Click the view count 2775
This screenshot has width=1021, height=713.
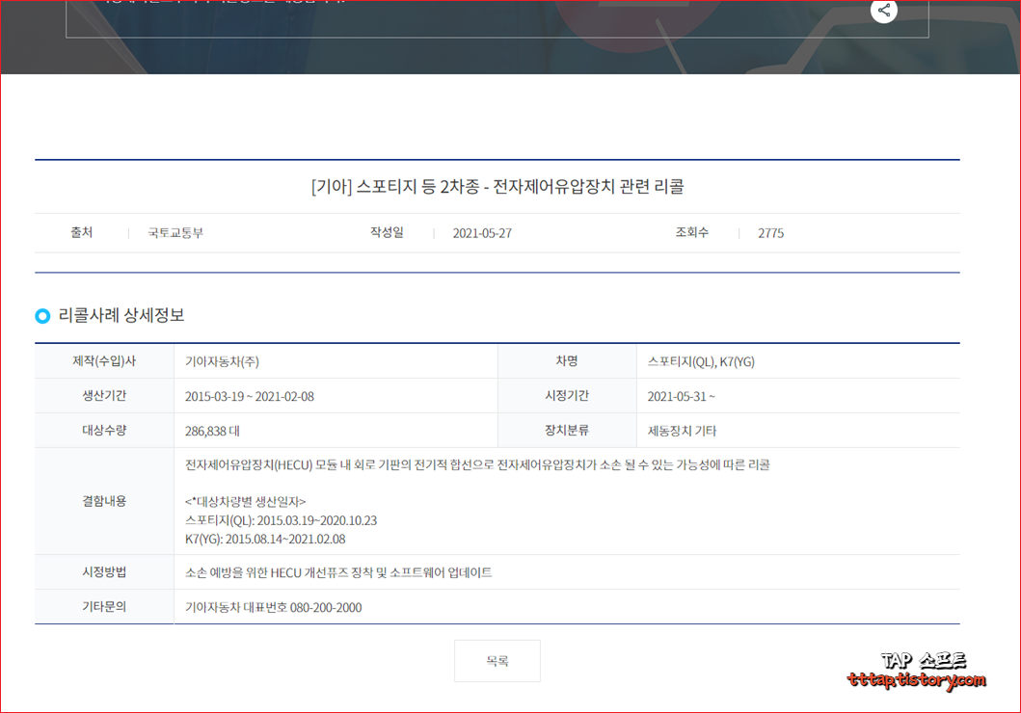pyautogui.click(x=771, y=233)
